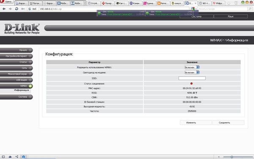Open the zoom level arrow in status bar
This screenshot has width=254, height=159.
[x=219, y=157]
